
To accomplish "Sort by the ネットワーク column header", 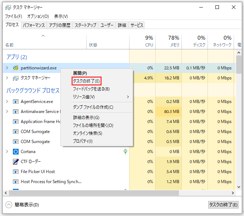I will pyautogui.click(x=221, y=41).
